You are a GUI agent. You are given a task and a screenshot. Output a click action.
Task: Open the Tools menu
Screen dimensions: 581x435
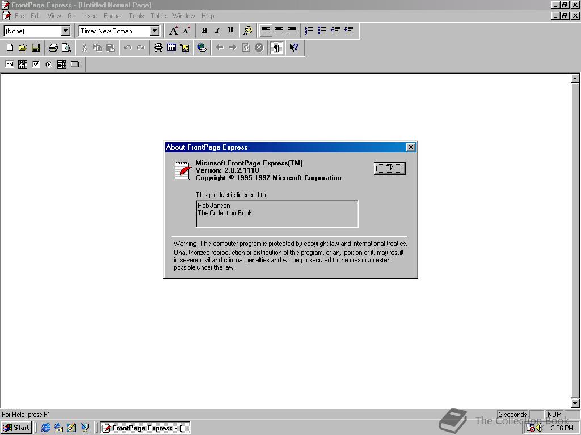136,16
